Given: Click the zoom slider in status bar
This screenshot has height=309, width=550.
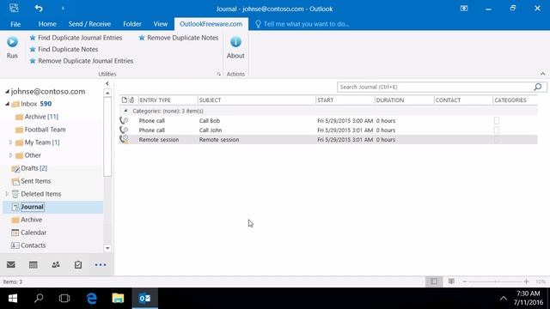Looking at the screenshot, I should (495, 282).
